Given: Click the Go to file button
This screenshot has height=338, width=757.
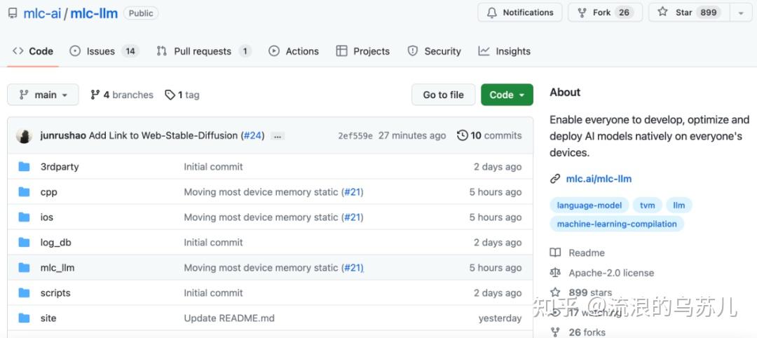Looking at the screenshot, I should tap(443, 95).
